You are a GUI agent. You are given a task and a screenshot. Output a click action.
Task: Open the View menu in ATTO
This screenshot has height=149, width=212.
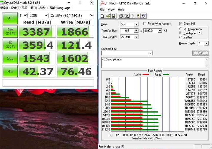(111, 10)
